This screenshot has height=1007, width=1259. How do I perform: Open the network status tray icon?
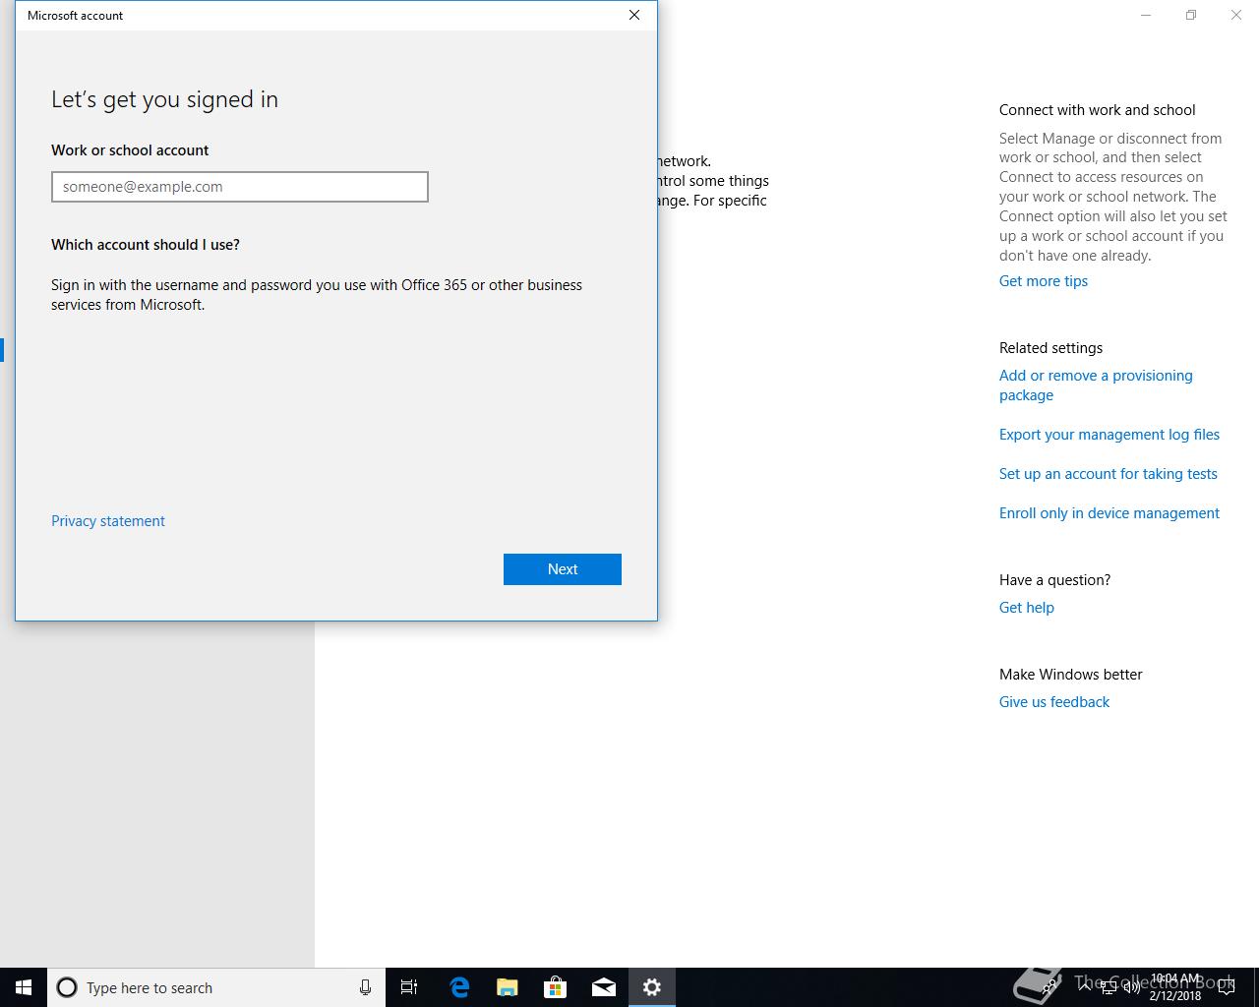1108,987
